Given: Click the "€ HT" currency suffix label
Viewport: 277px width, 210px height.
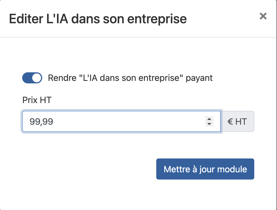Looking at the screenshot, I should [238, 121].
